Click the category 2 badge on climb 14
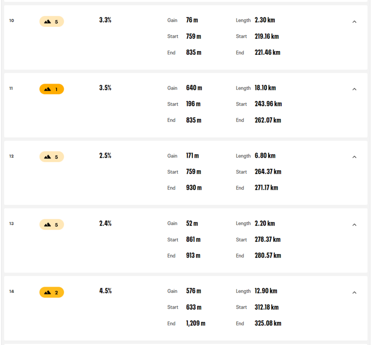372x345 pixels. [51, 292]
